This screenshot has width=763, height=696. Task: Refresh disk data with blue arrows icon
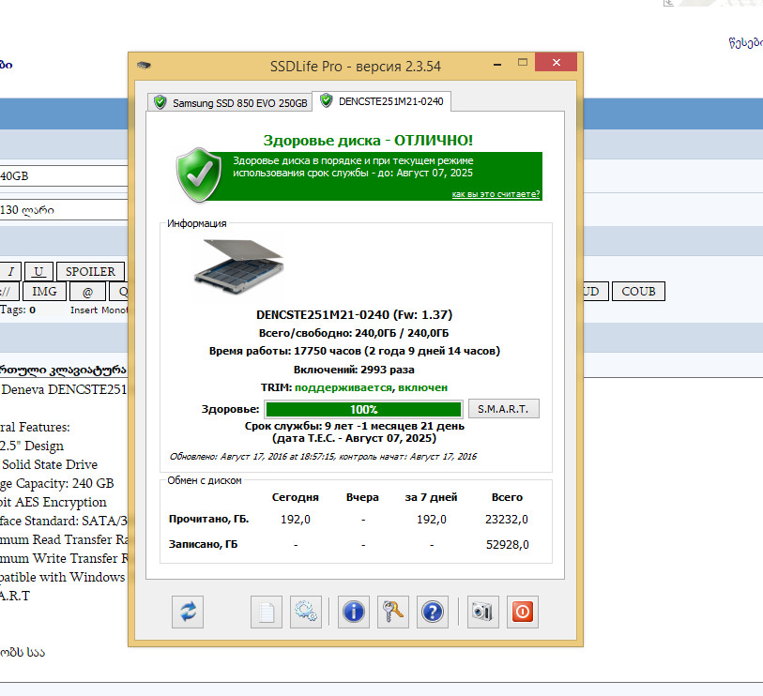[188, 612]
